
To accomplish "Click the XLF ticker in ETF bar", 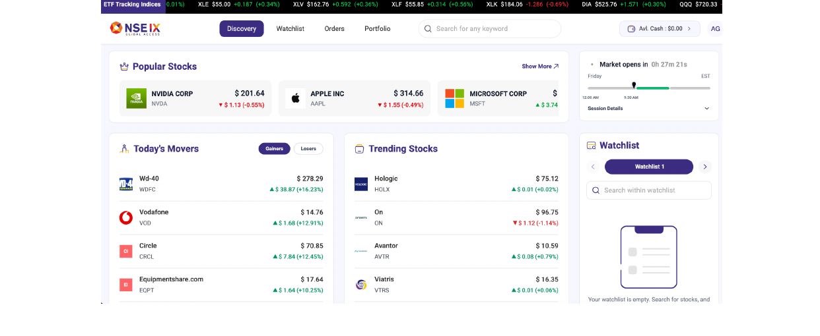I will 432,5.
